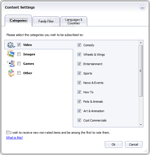Screen dimensions: 150x155
Task: Uncheck the Sports subcategory
Action: pos(79,73)
